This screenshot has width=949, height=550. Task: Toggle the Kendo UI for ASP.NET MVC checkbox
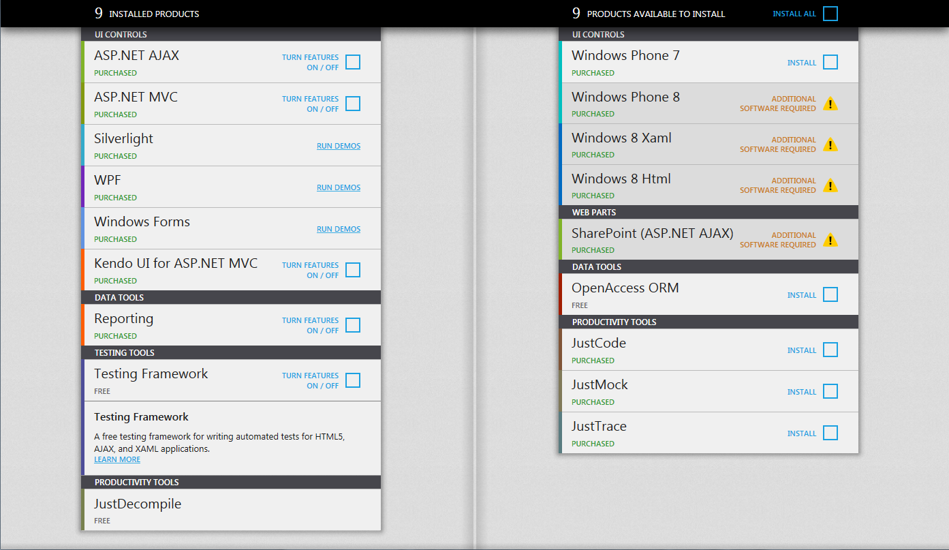click(353, 270)
